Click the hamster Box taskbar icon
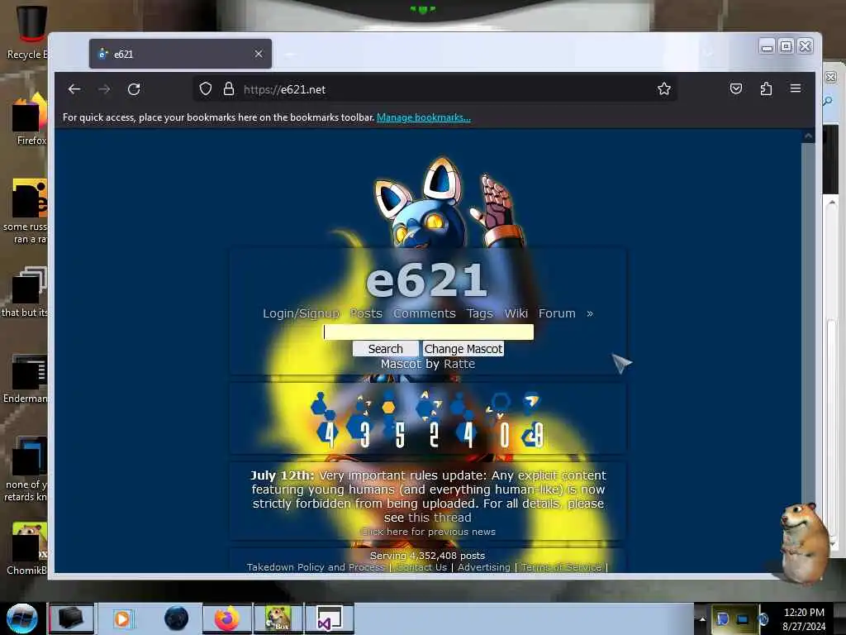The height and width of the screenshot is (635, 846). click(278, 618)
